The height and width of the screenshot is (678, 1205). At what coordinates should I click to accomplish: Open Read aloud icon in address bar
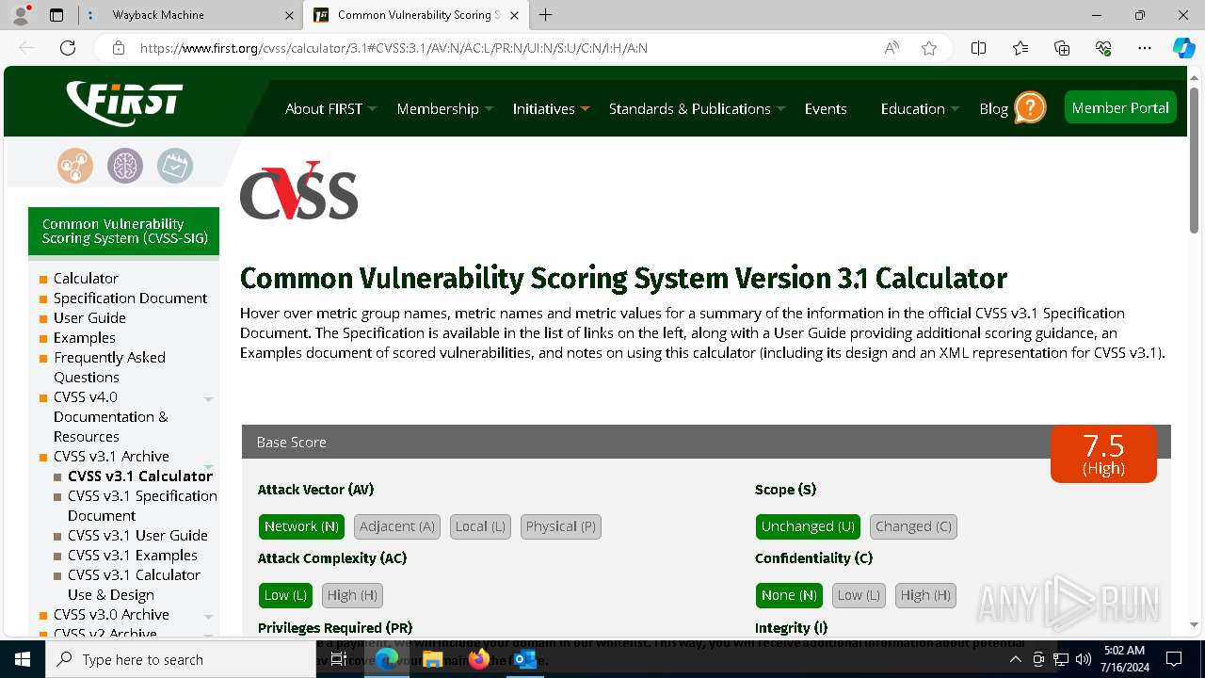(x=891, y=48)
